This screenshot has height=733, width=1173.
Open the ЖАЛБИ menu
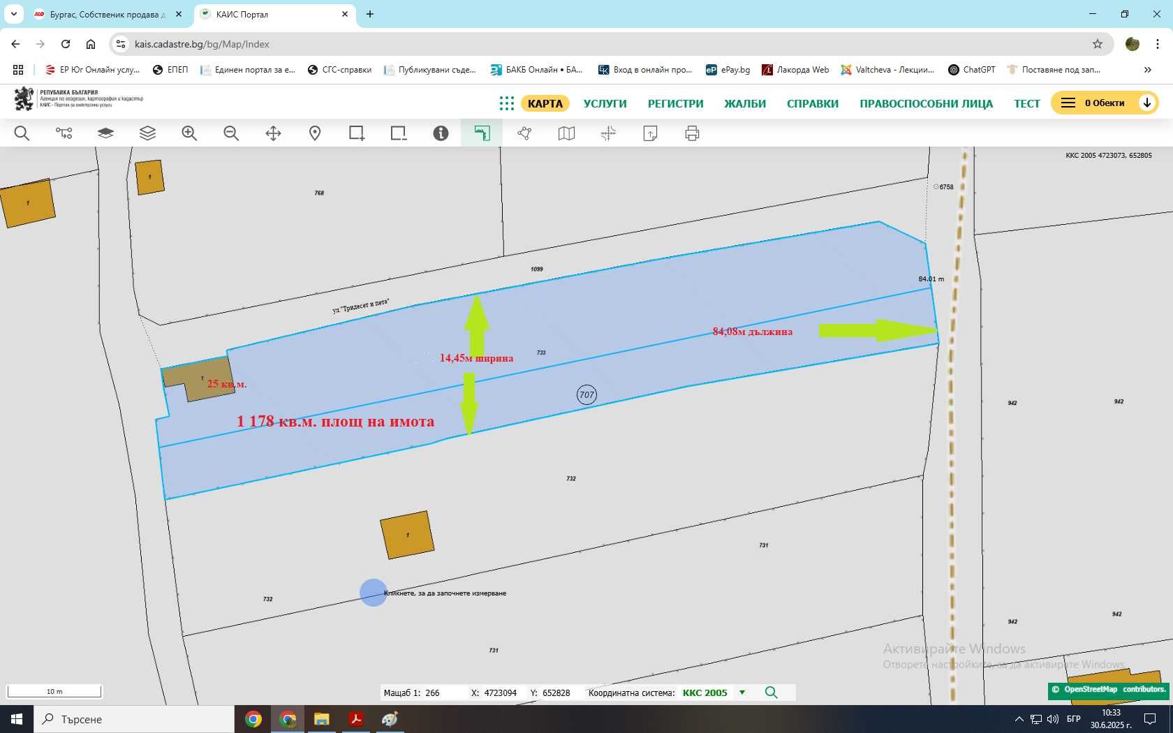pos(745,103)
